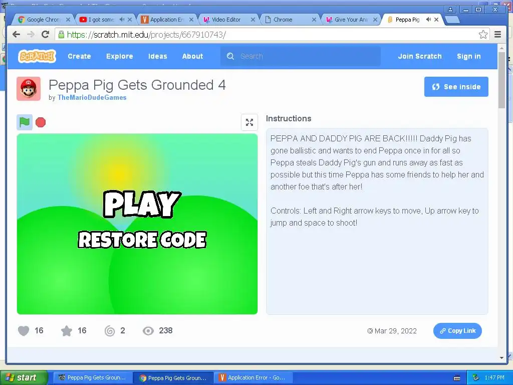Image resolution: width=513 pixels, height=385 pixels.
Task: Click the magnifier icon in Scratch search
Action: click(x=230, y=56)
